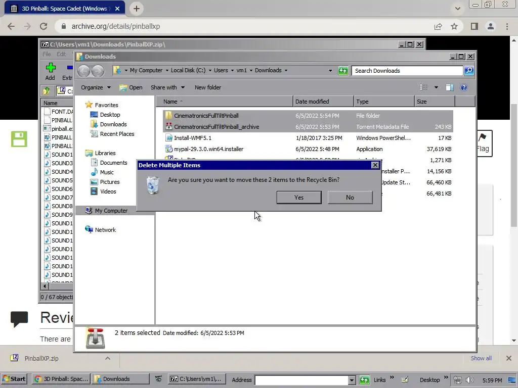Open the Organize dropdown menu
The width and height of the screenshot is (518, 388).
pos(96,87)
